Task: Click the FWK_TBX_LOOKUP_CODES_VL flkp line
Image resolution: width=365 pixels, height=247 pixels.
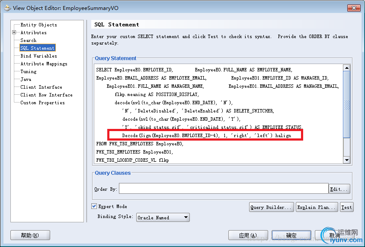Action: coord(132,160)
